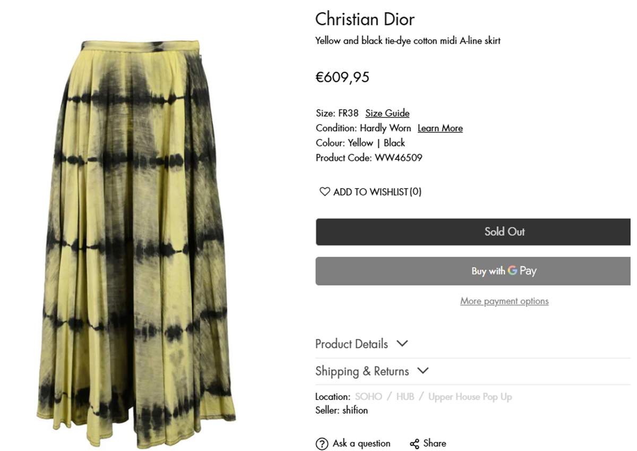Select the SOHO location
The height and width of the screenshot is (451, 637).
[x=368, y=397]
